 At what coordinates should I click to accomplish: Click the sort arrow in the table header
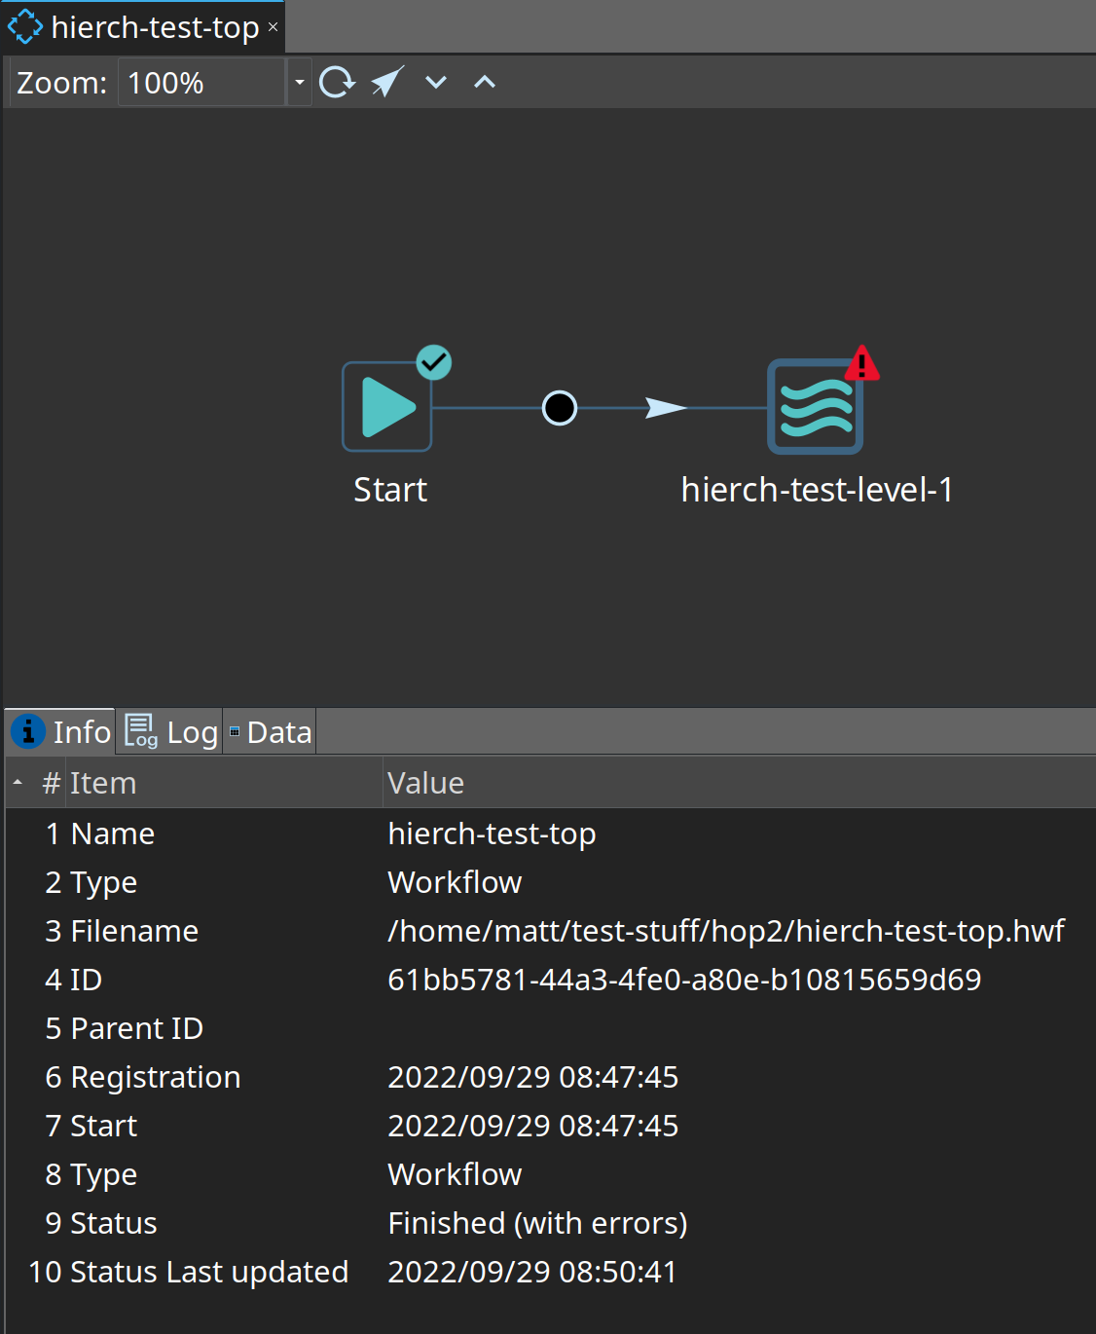(x=18, y=783)
